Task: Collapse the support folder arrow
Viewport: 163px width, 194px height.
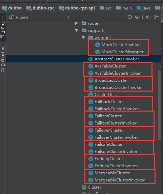Action: point(76,31)
